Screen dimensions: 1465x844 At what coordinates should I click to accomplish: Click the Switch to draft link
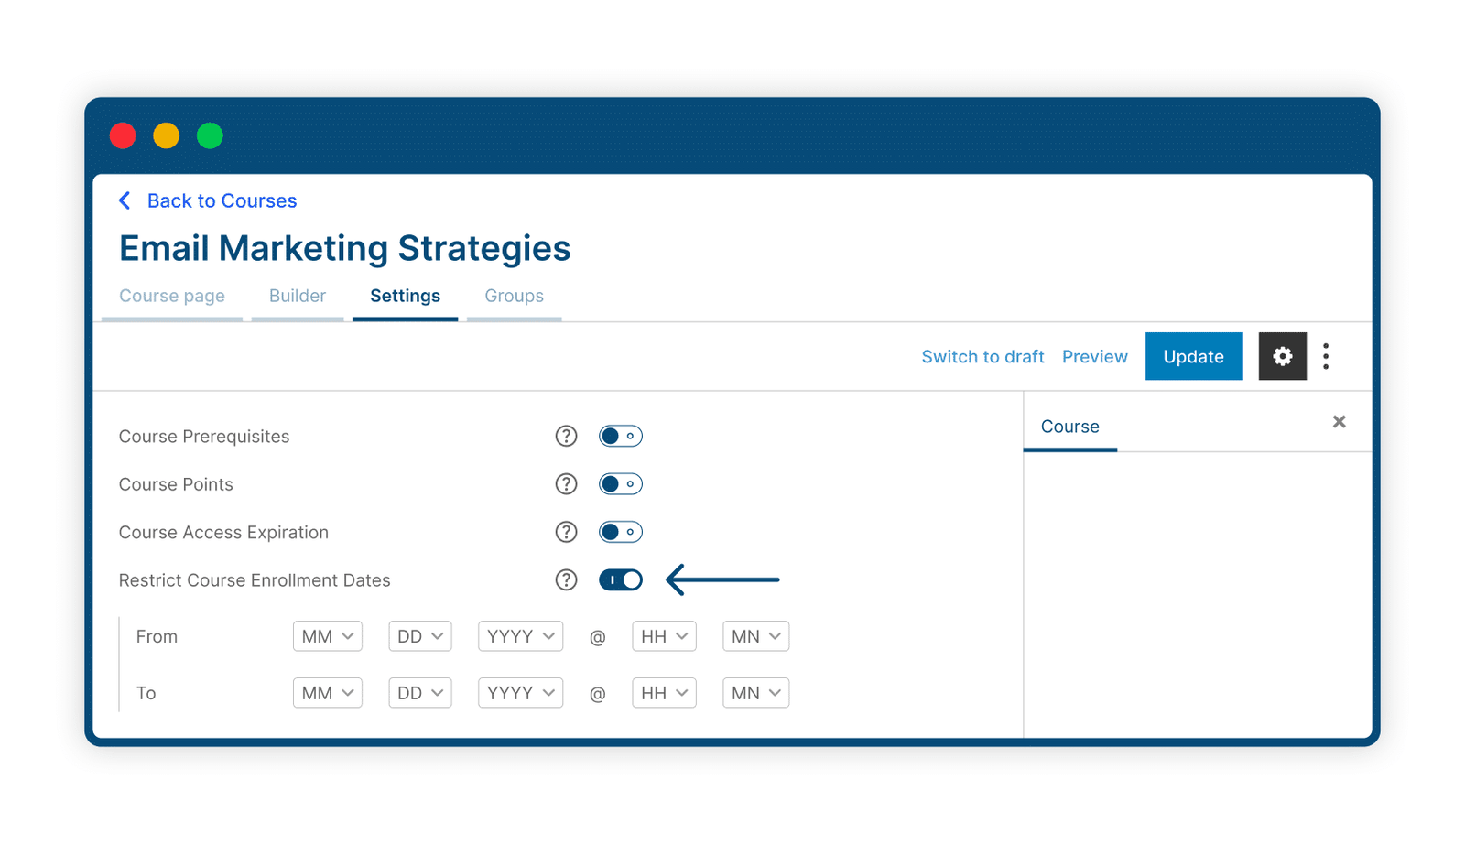[982, 357]
